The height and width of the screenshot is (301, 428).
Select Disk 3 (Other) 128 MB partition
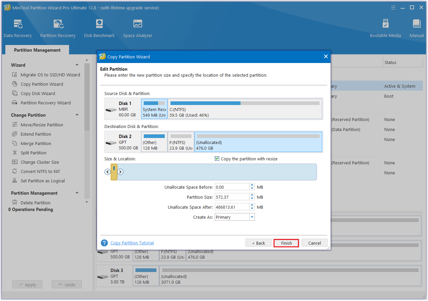146,276
